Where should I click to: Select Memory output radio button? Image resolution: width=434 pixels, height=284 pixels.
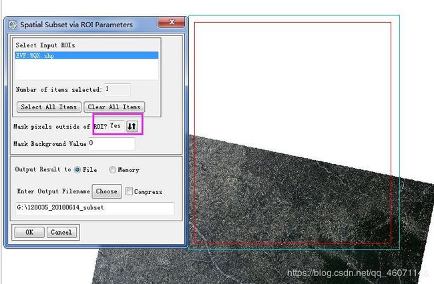112,169
